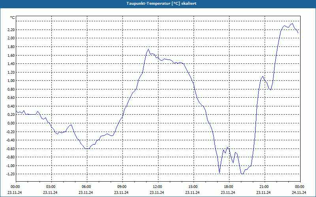Click the -0,80 y-axis label
Image resolution: width=316 pixels, height=197 pixels.
(11, 157)
